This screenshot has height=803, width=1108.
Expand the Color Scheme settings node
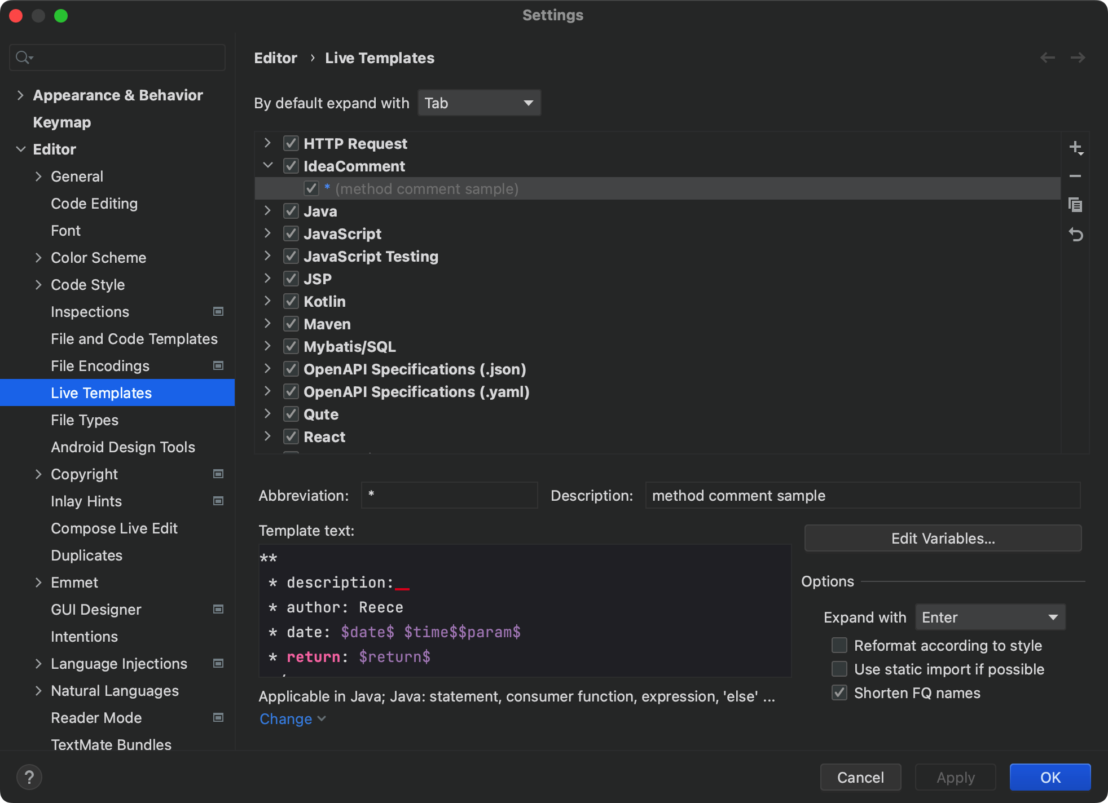click(38, 257)
